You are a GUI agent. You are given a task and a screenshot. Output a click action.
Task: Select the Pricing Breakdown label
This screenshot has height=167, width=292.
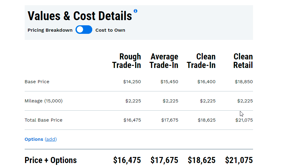50,30
